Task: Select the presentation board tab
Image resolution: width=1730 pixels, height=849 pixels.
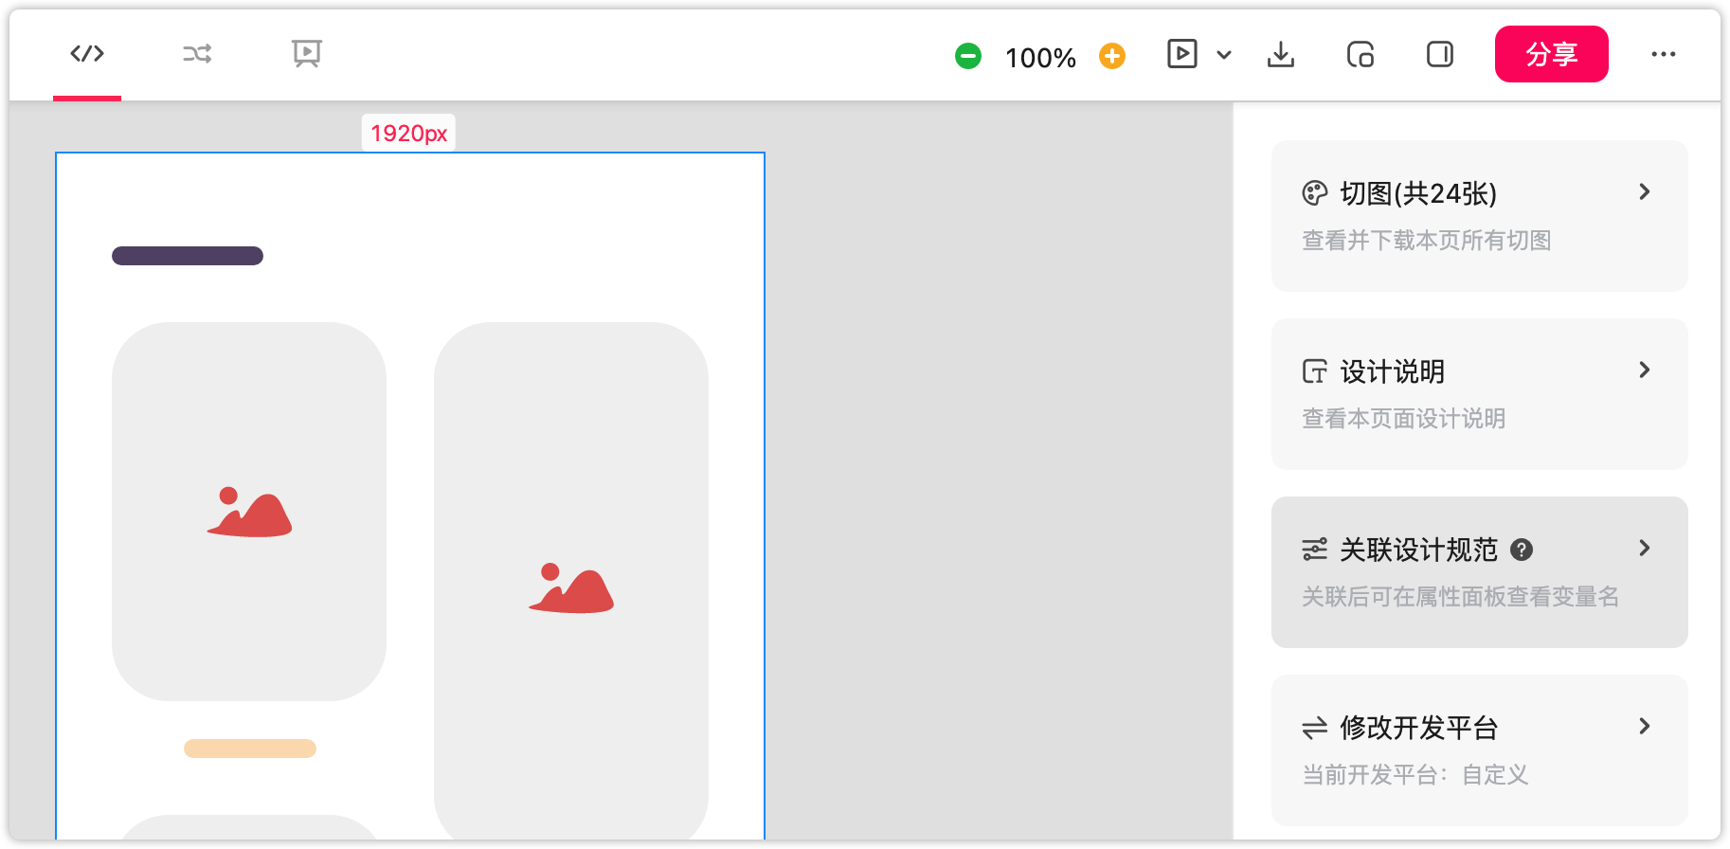Action: tap(307, 54)
